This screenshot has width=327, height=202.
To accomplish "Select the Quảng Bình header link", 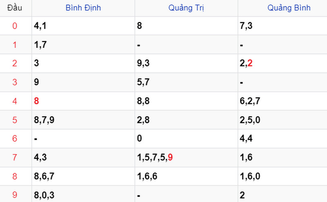I will tap(289, 8).
